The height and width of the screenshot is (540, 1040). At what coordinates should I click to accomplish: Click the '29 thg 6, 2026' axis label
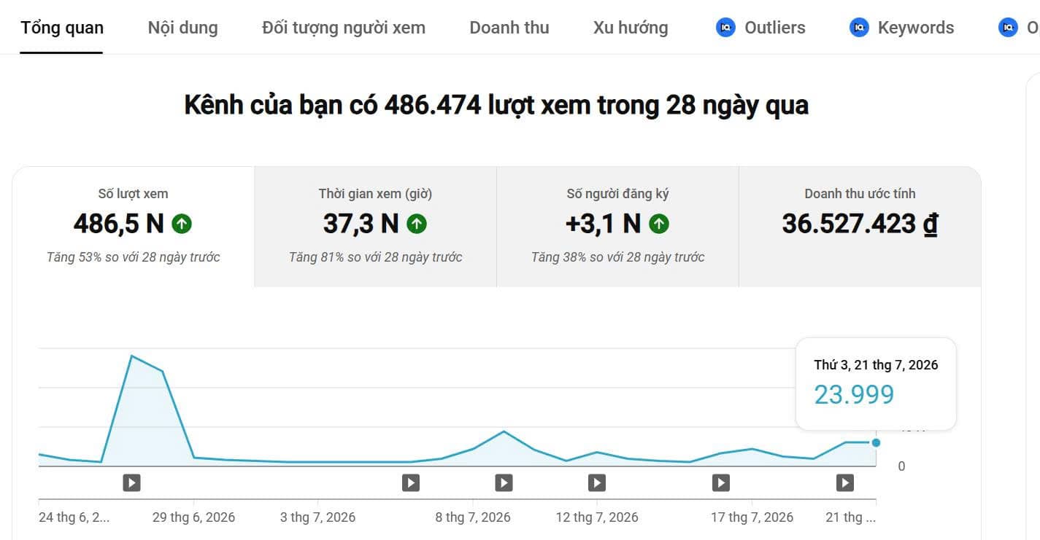pyautogui.click(x=193, y=517)
